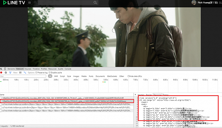Click the green marker near 500 ms
Screen dimensions: 222x128
tap(1, 81)
